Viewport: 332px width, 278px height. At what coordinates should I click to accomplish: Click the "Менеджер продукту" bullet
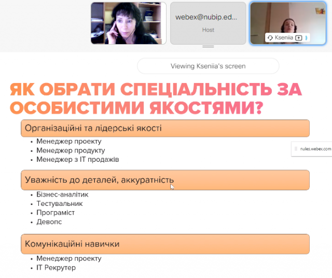[71, 150]
